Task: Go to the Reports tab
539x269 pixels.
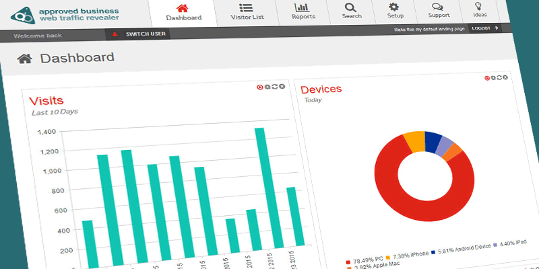Action: point(303,12)
